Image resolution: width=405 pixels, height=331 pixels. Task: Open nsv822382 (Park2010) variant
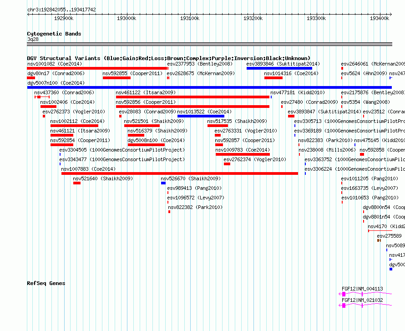click(x=195, y=207)
